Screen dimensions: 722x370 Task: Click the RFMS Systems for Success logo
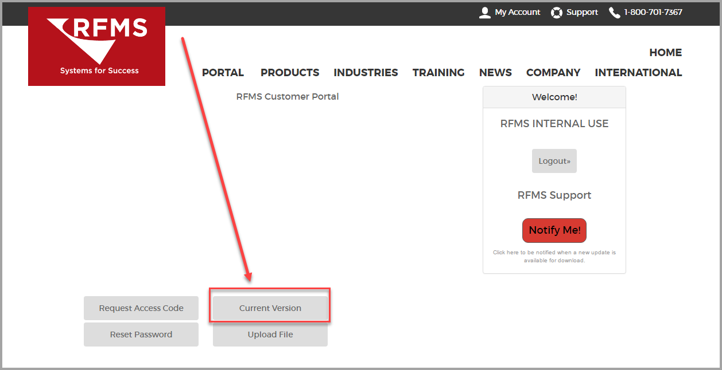(96, 46)
